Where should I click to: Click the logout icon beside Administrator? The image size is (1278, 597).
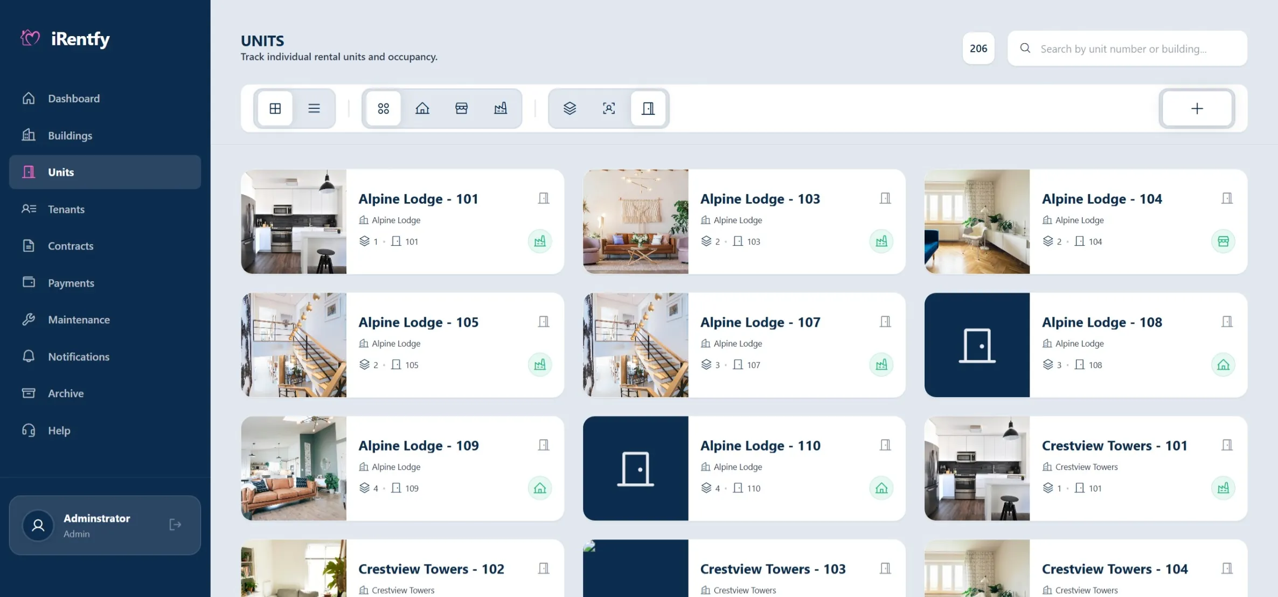click(x=175, y=525)
